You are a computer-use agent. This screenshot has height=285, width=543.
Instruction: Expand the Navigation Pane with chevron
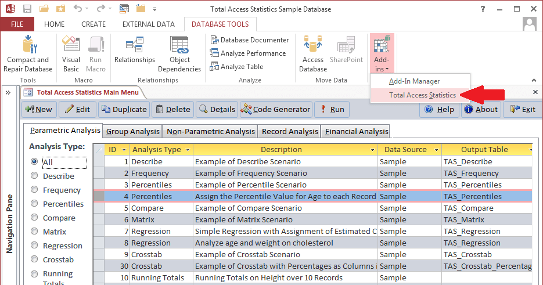pyautogui.click(x=8, y=93)
